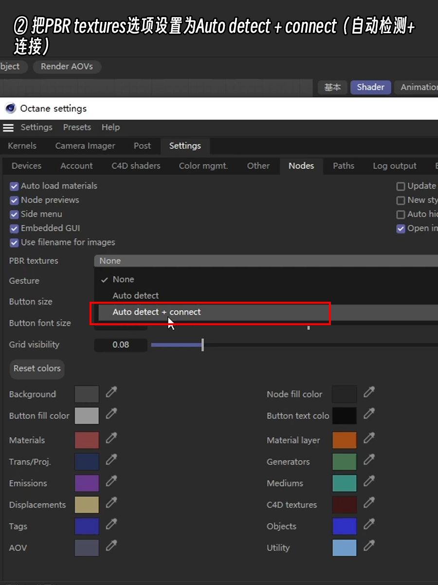Click the Render AOVs button
The width and height of the screenshot is (438, 585).
[x=67, y=67]
